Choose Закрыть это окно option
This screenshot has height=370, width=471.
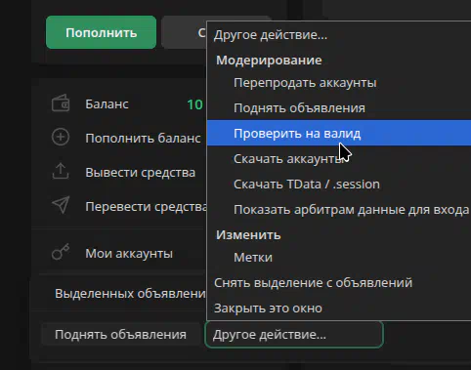pyautogui.click(x=339, y=308)
